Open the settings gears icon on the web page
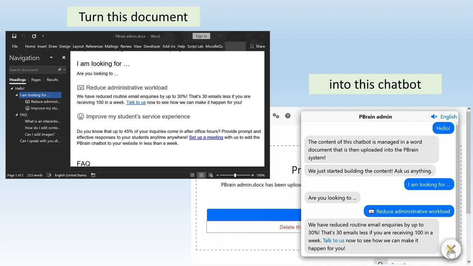This screenshot has height=266, width=473. coord(276,116)
